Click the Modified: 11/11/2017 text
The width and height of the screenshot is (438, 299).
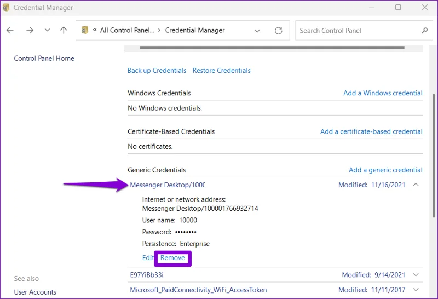coord(372,290)
